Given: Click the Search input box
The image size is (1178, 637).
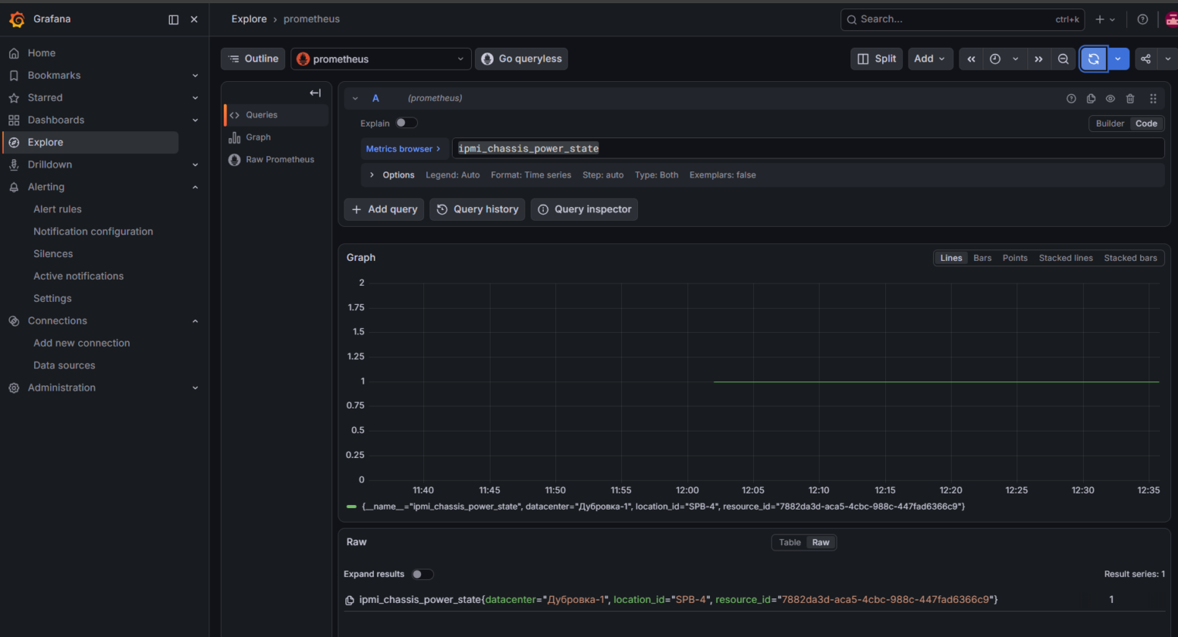Looking at the screenshot, I should pos(962,19).
